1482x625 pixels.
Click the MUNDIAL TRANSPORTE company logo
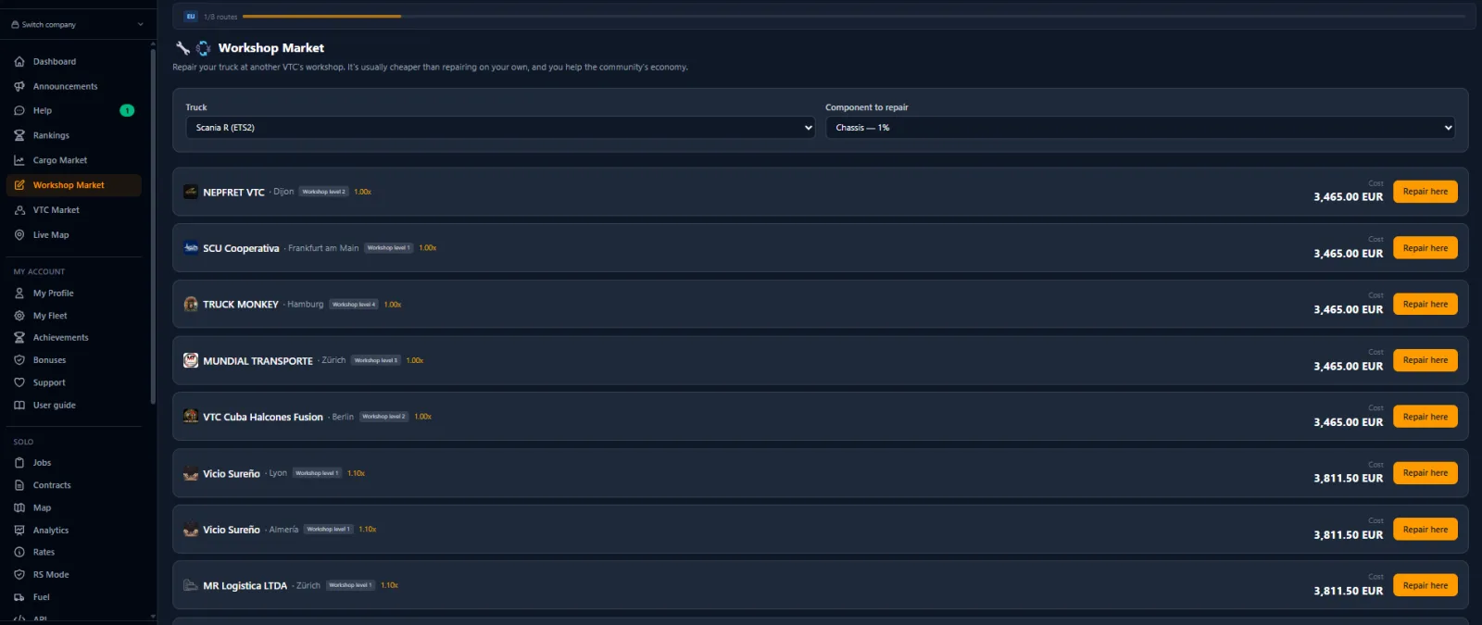[191, 360]
